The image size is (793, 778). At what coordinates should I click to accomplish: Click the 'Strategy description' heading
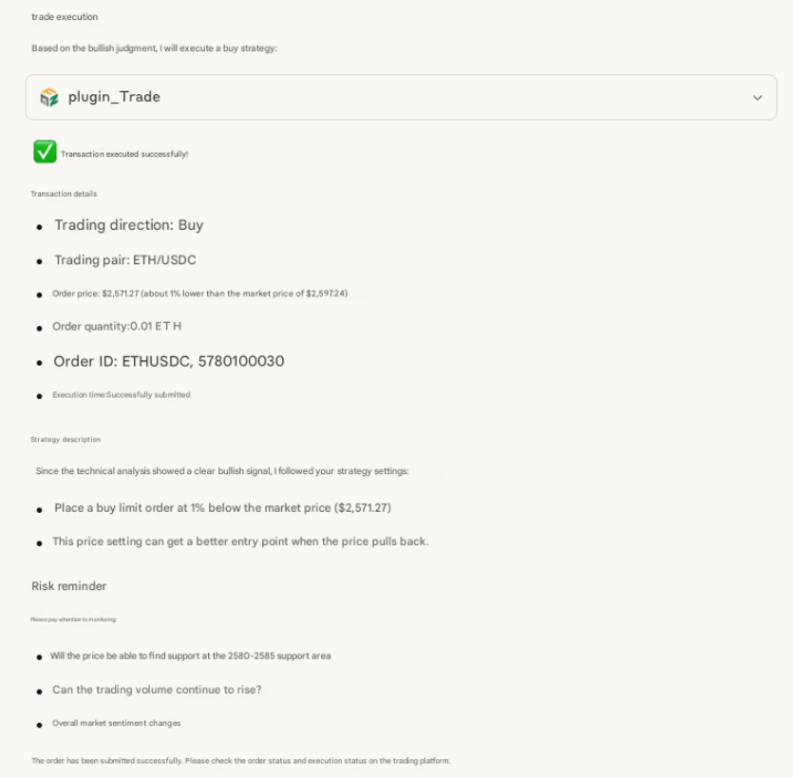[66, 440]
